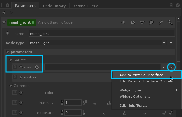Viewport: 182px width, 117px height.
Task: Click the exposure value field
Action: click(73, 113)
